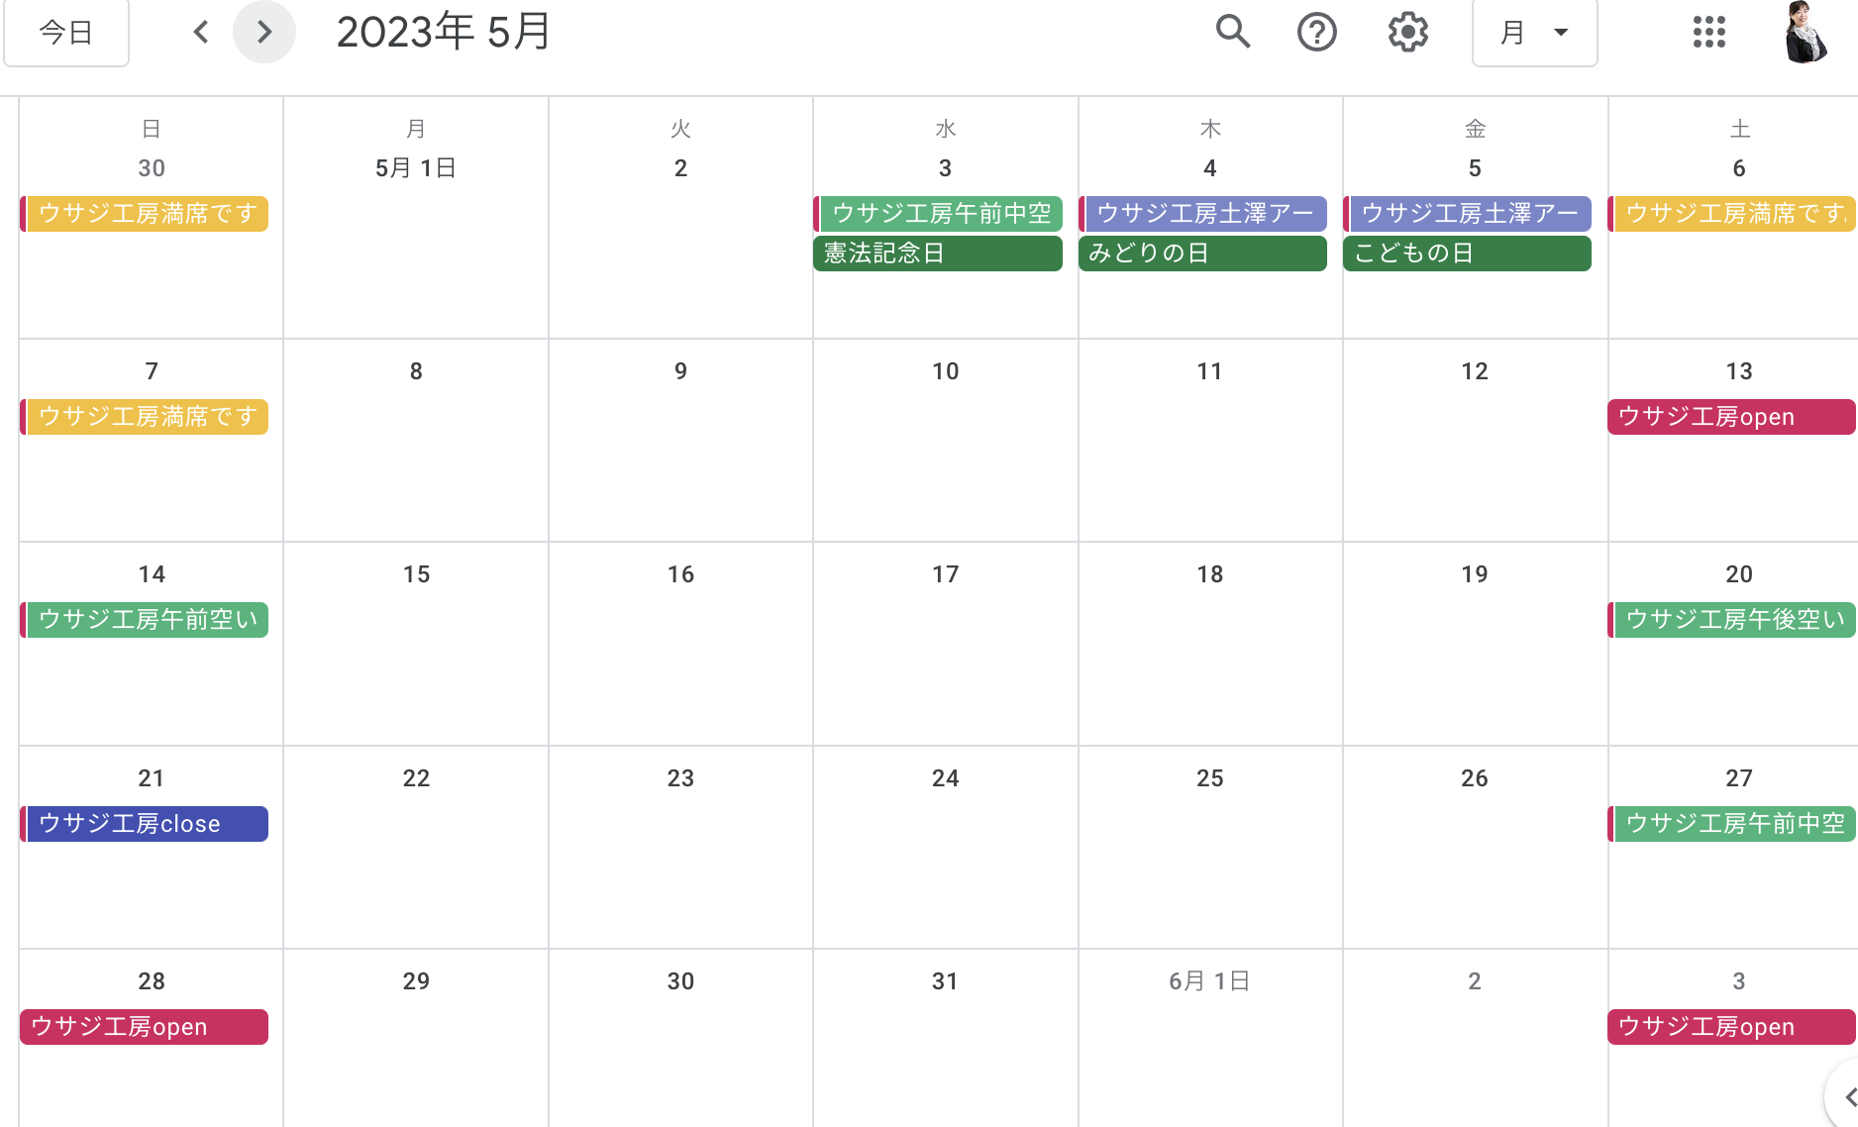Open ウサジ工房午後空い event on May 20
Image resolution: width=1858 pixels, height=1127 pixels.
[1731, 620]
